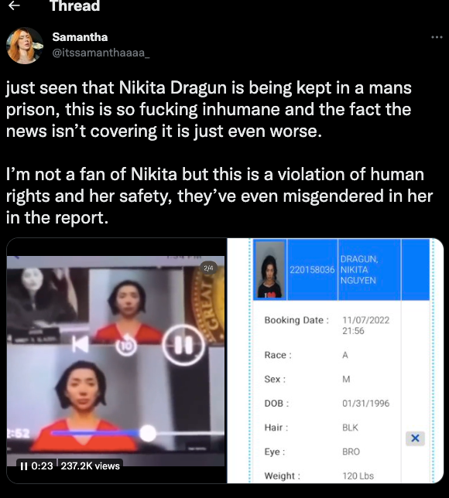Open the @itssamanthaaaa_ handle
This screenshot has height=498, width=449.
click(x=101, y=53)
